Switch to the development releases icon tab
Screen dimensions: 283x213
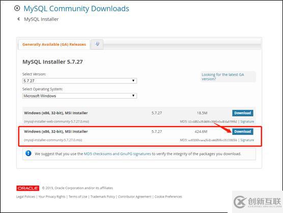pyautogui.click(x=97, y=44)
